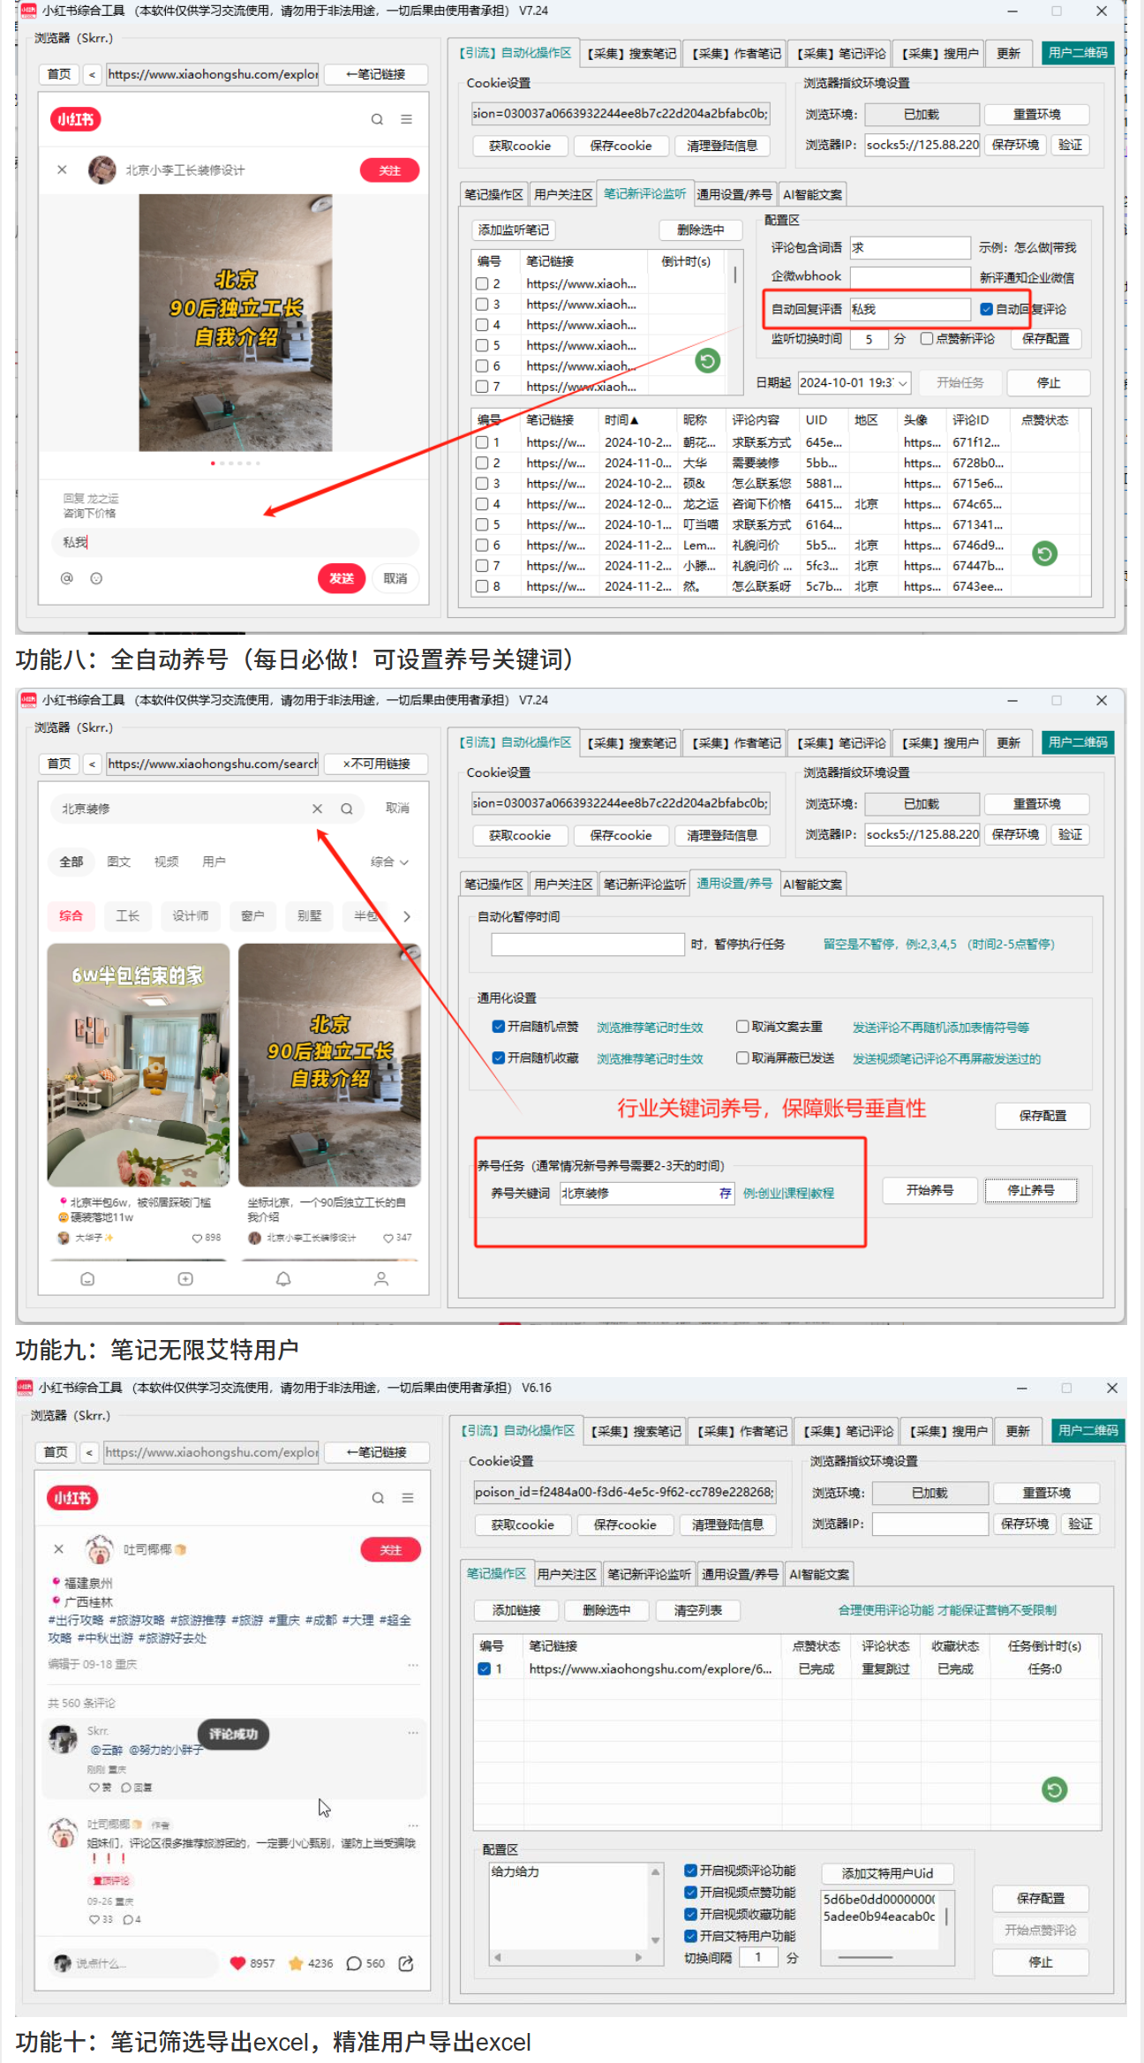
Task: Click magnifier icon in the 北京装修 search bar
Action: [347, 809]
